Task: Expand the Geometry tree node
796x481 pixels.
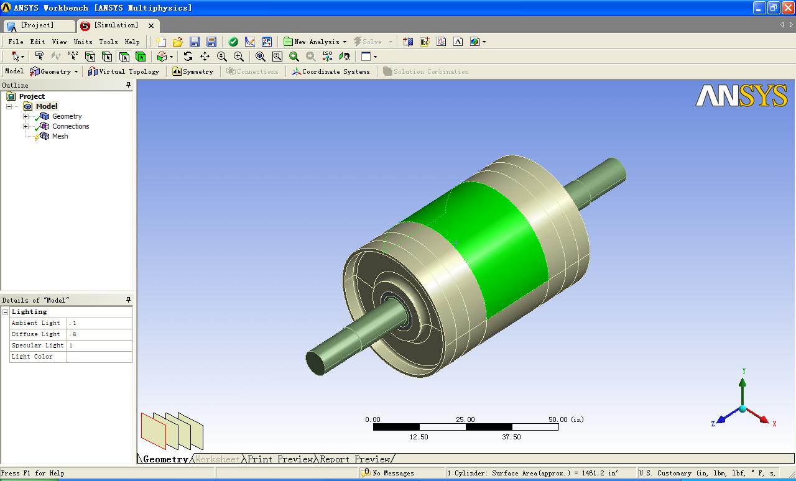Action: coord(25,116)
